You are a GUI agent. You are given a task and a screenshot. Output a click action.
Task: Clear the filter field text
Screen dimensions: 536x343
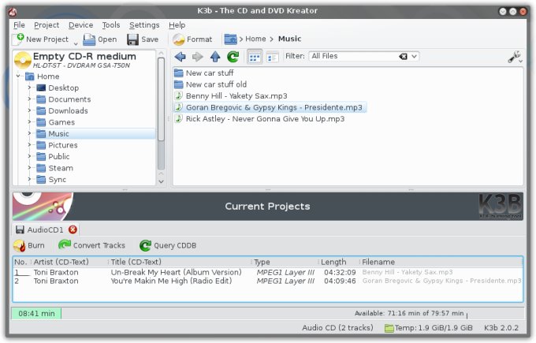pyautogui.click(x=403, y=57)
